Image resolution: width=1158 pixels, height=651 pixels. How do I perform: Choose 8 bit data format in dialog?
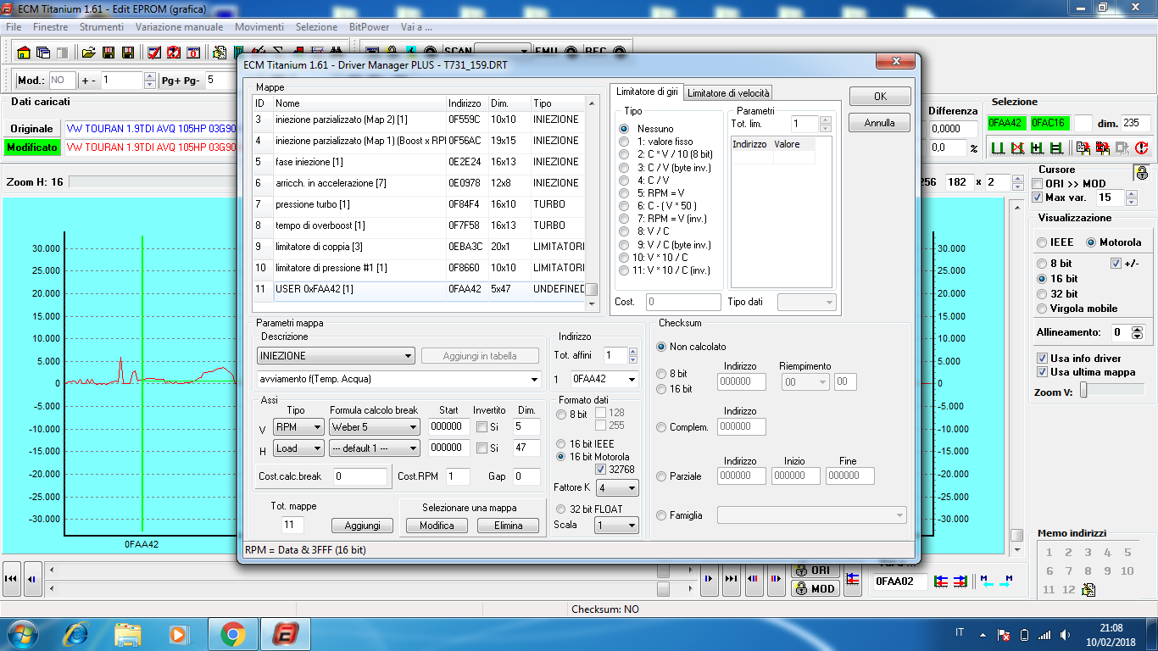(x=561, y=415)
